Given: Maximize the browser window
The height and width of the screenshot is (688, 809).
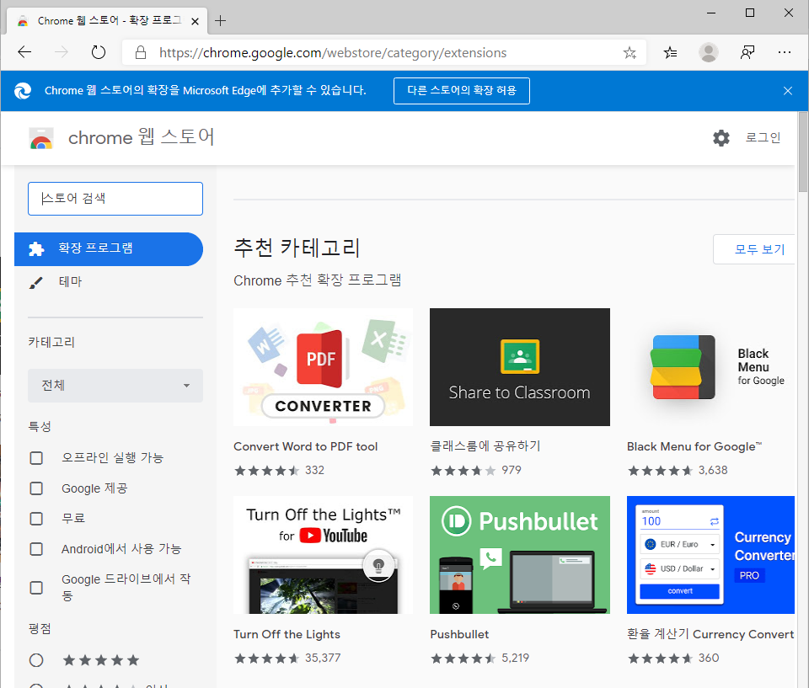Looking at the screenshot, I should [750, 13].
